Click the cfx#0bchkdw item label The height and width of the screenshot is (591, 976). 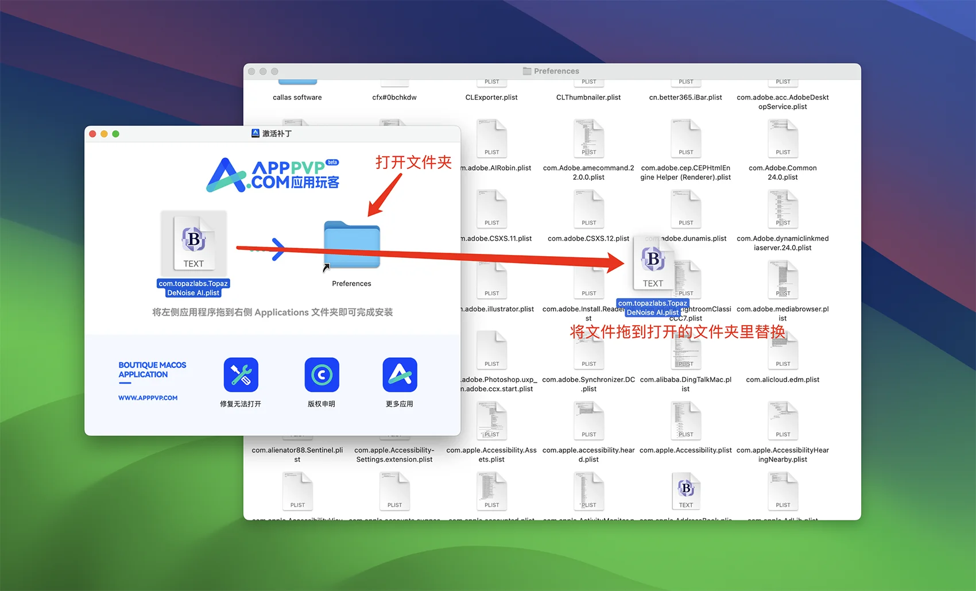point(394,97)
